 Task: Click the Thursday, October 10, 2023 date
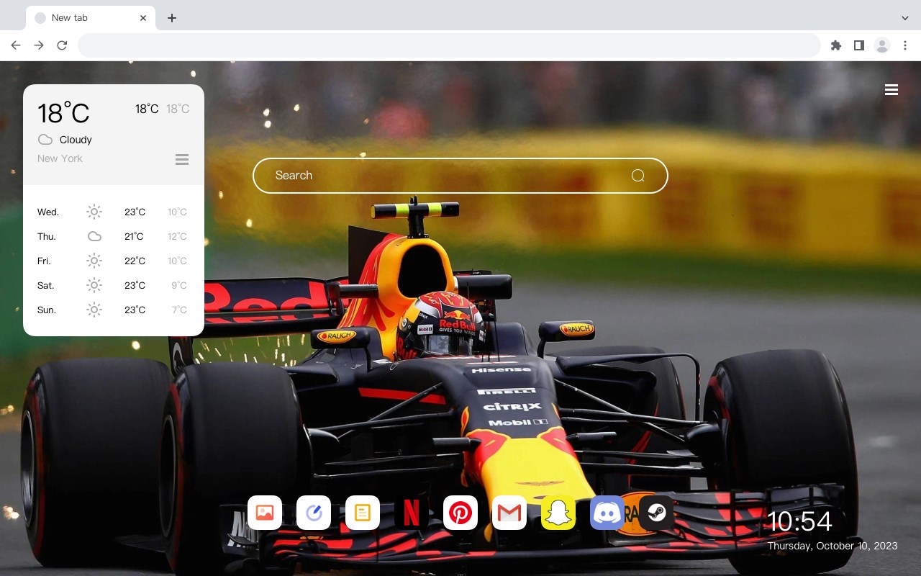click(832, 546)
